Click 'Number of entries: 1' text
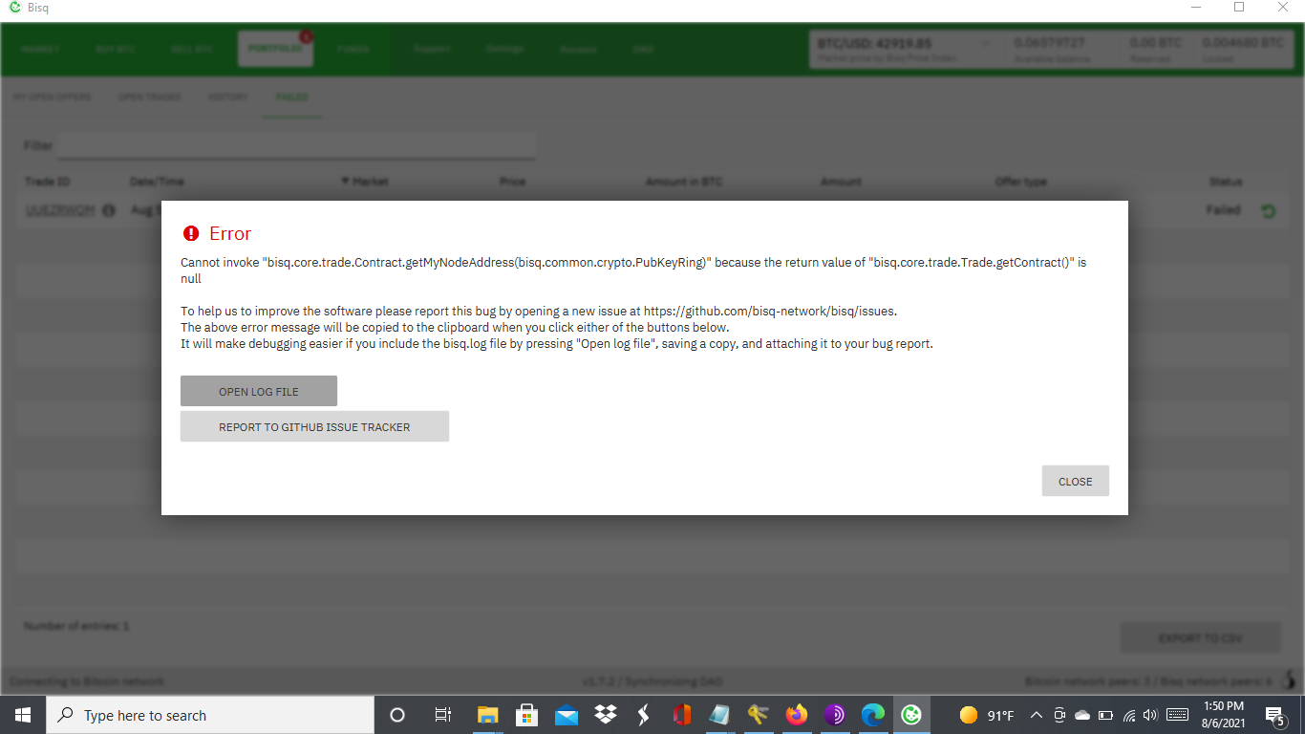This screenshot has width=1305, height=734. pos(76,626)
